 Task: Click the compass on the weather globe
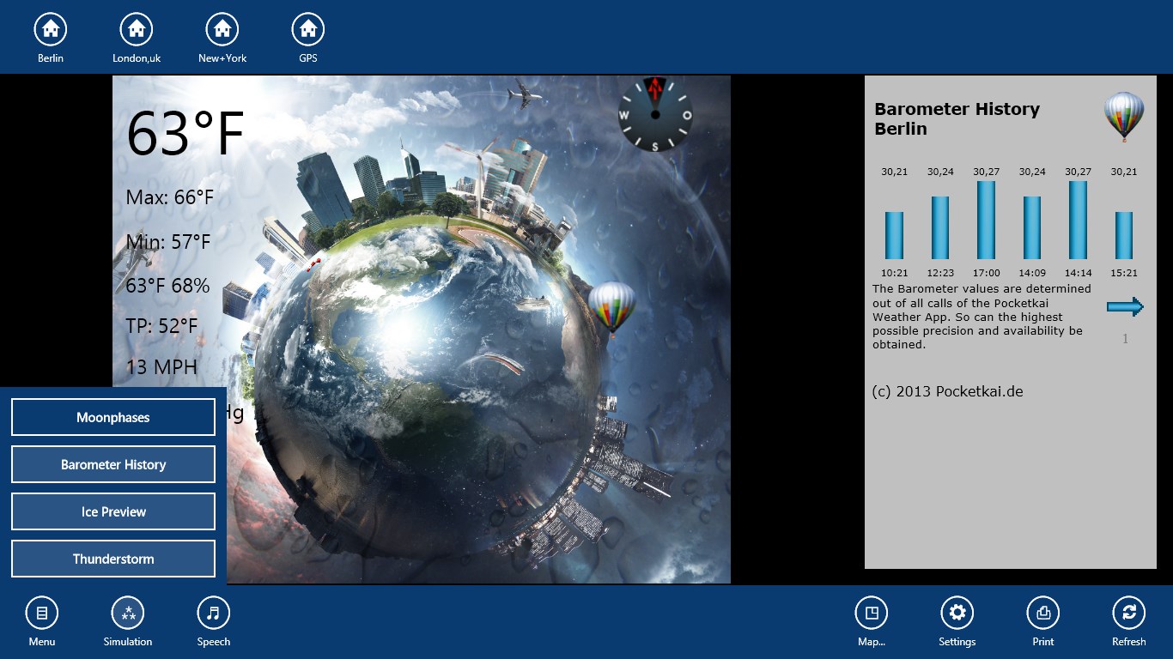click(655, 117)
